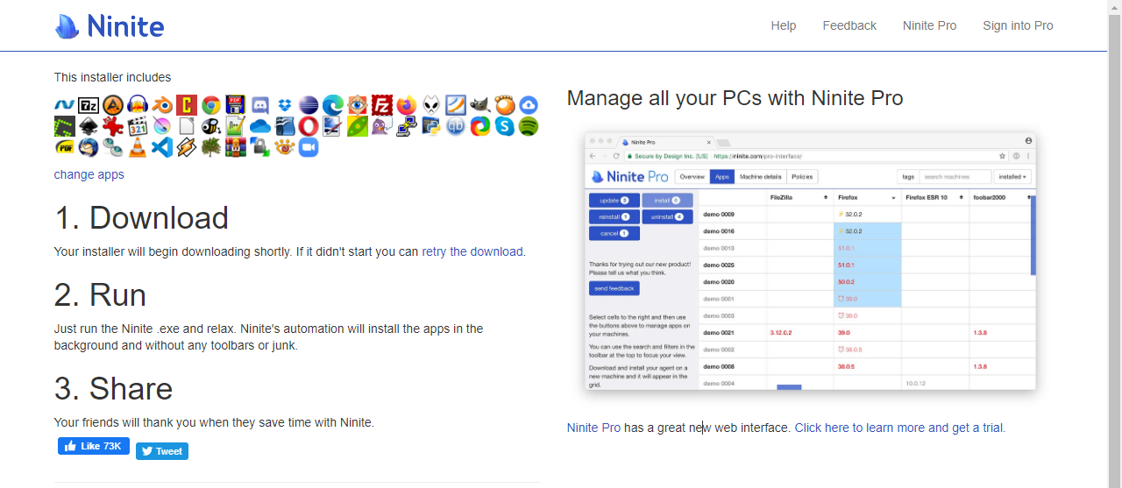Click the ShareX icon
This screenshot has height=488, width=1122.
[x=480, y=126]
